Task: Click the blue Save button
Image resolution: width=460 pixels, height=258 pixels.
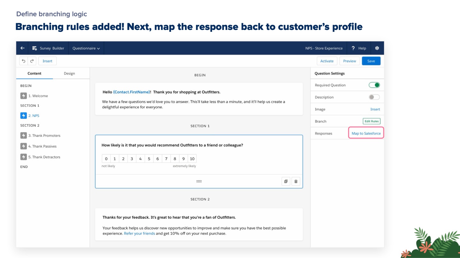Action: pyautogui.click(x=371, y=61)
